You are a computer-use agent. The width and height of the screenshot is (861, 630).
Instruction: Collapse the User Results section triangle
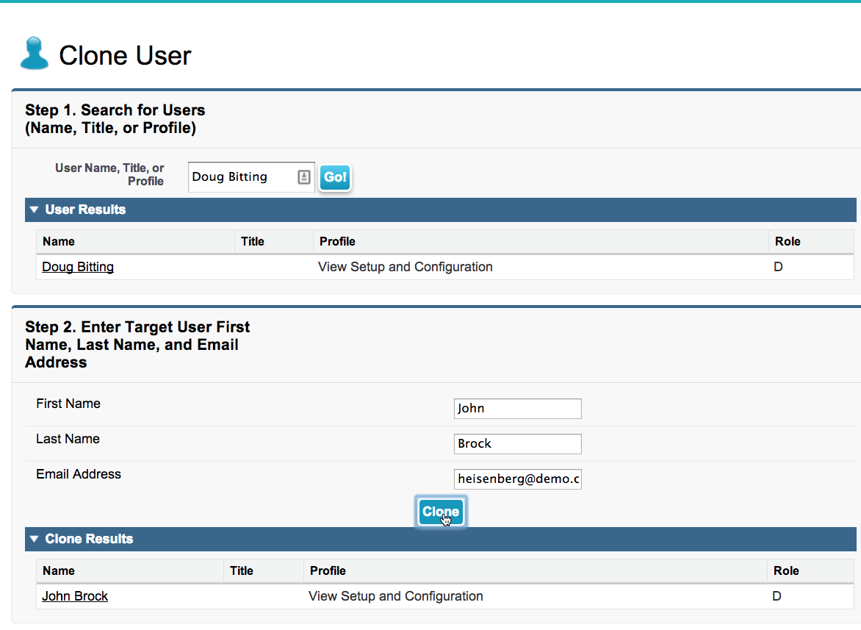(34, 210)
